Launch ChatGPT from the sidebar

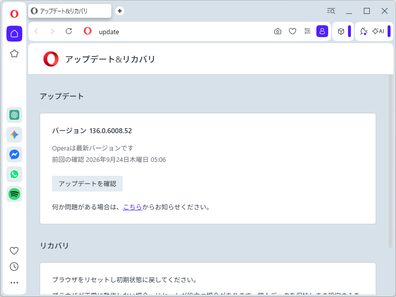tap(14, 115)
